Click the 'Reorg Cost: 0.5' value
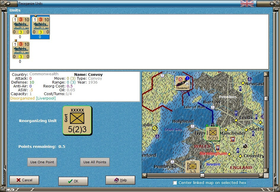The width and height of the screenshot is (280, 192). (70, 86)
